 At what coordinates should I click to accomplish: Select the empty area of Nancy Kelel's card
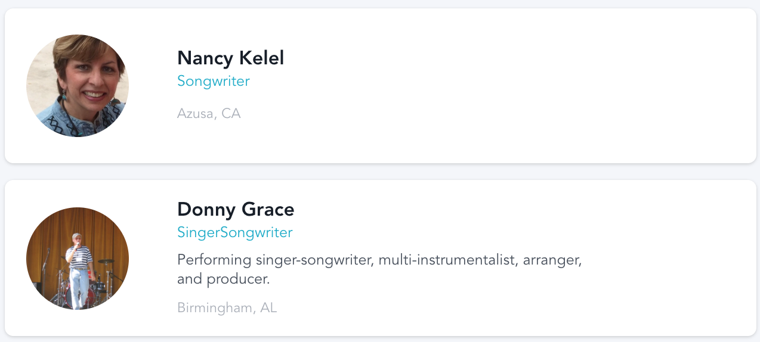tap(507, 86)
